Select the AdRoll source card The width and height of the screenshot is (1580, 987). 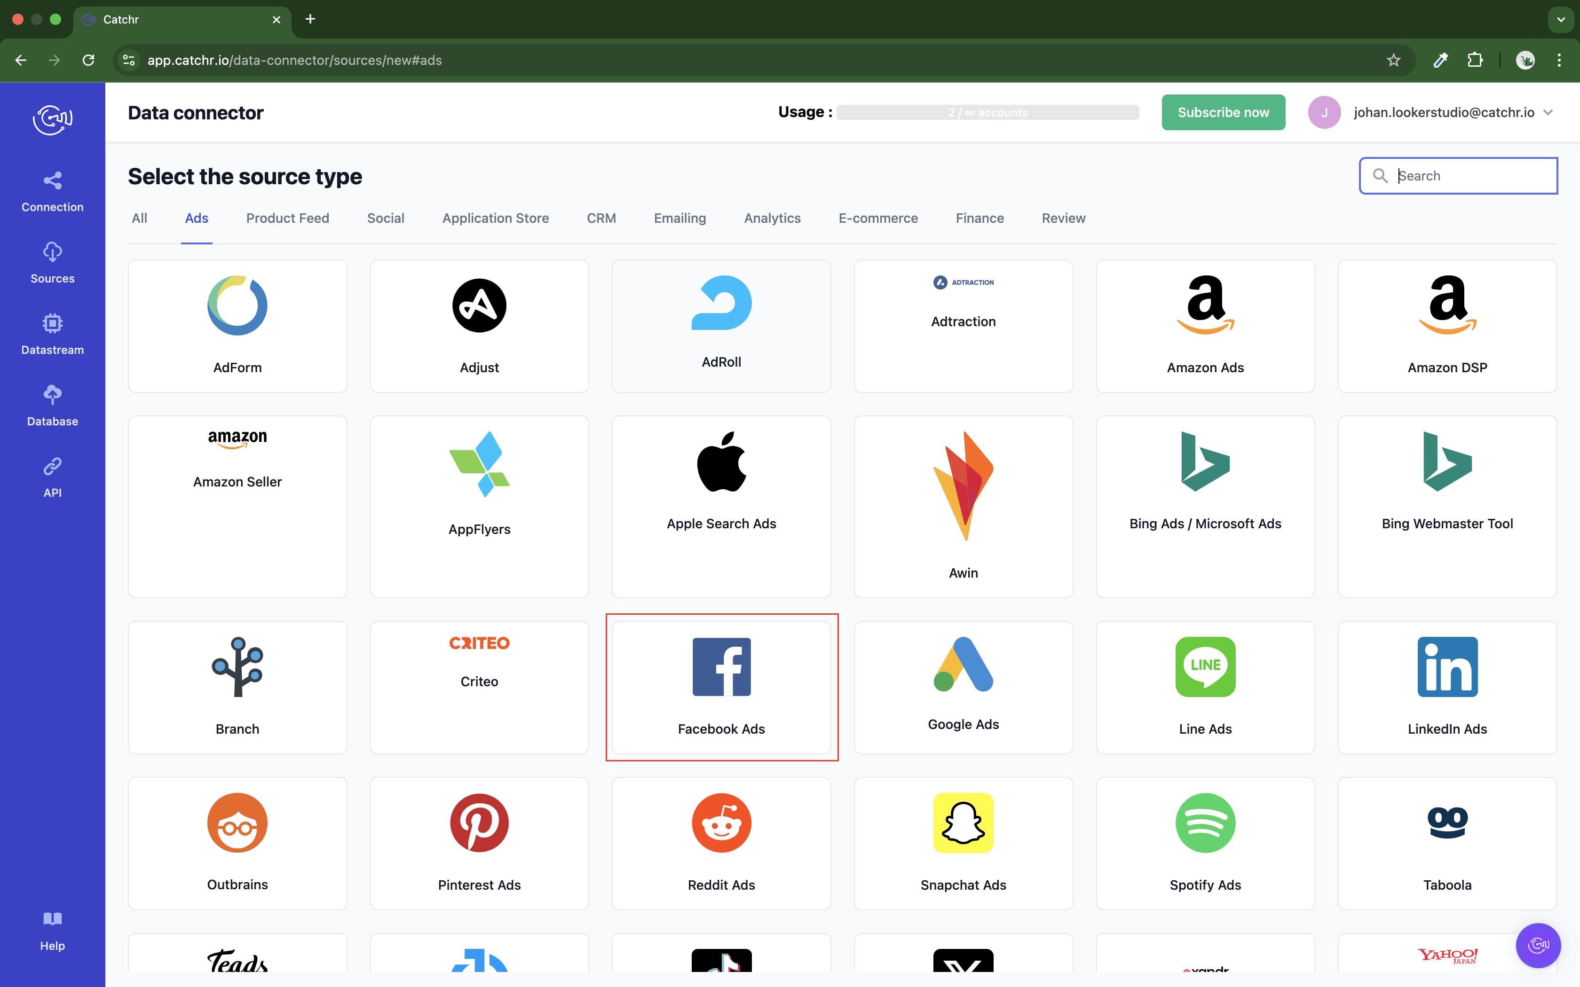pos(721,326)
